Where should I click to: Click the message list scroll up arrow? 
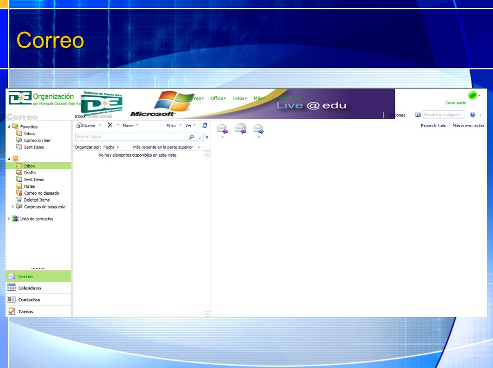[x=207, y=154]
